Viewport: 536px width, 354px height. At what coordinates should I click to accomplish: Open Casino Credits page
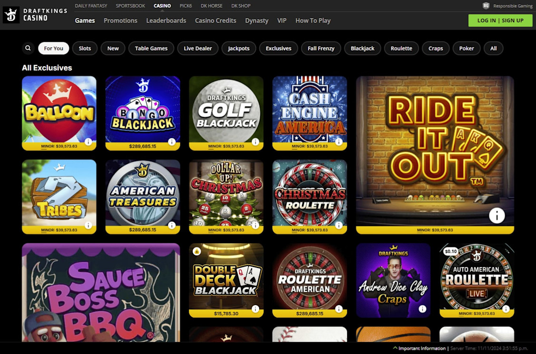click(215, 20)
